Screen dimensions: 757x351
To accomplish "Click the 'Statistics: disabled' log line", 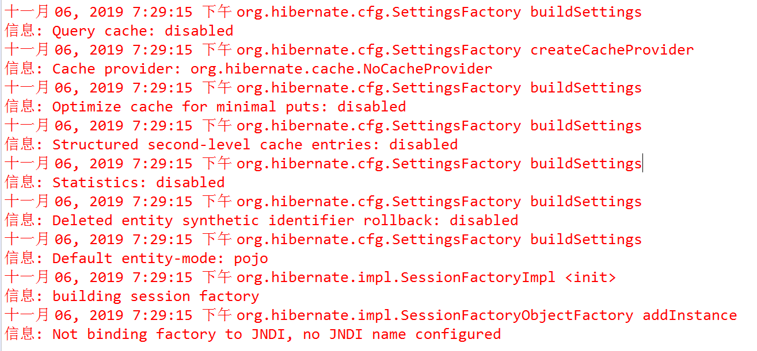I will [x=115, y=183].
